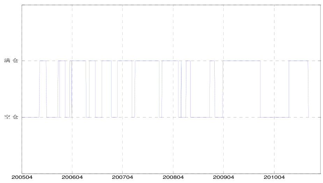Select the 200604 x-axis tick label
Image resolution: width=323 pixels, height=183 pixels.
[72, 178]
